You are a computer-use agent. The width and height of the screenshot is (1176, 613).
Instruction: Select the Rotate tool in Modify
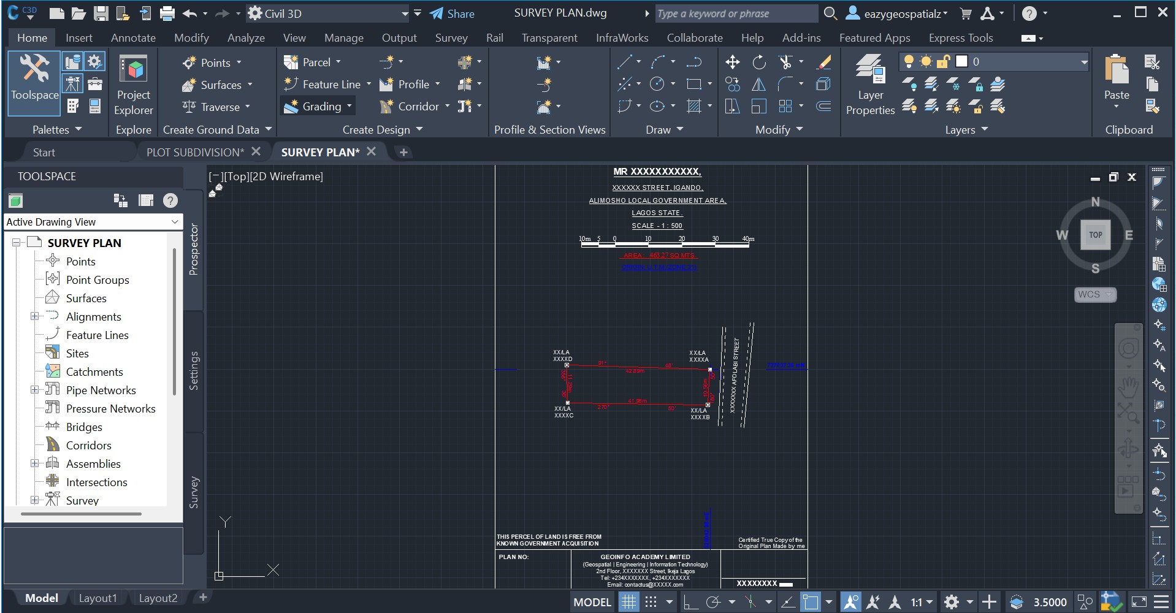[759, 62]
